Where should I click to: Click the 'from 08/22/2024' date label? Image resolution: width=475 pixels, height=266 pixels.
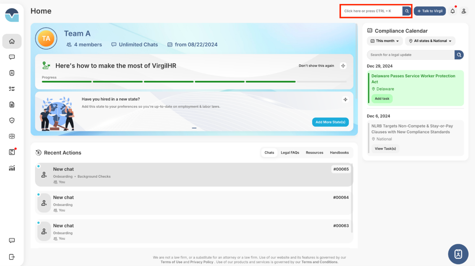tap(193, 44)
